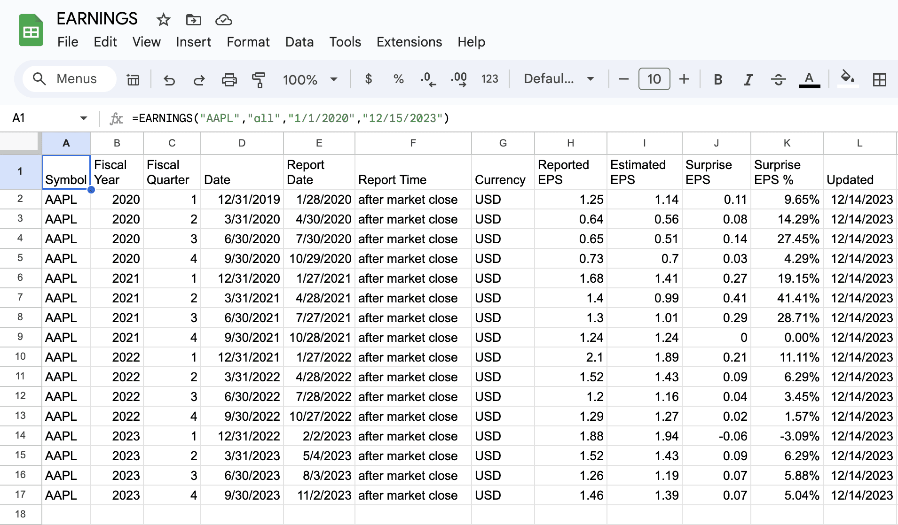Toggle italic formatting
898x525 pixels.
click(748, 79)
